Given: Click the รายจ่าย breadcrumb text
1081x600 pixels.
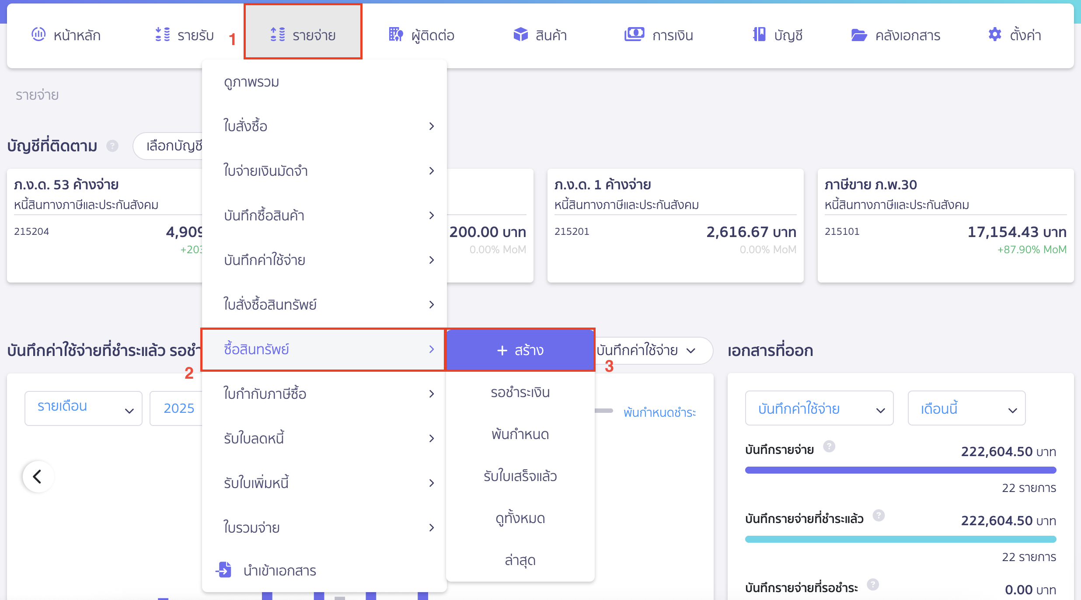Looking at the screenshot, I should tap(37, 95).
